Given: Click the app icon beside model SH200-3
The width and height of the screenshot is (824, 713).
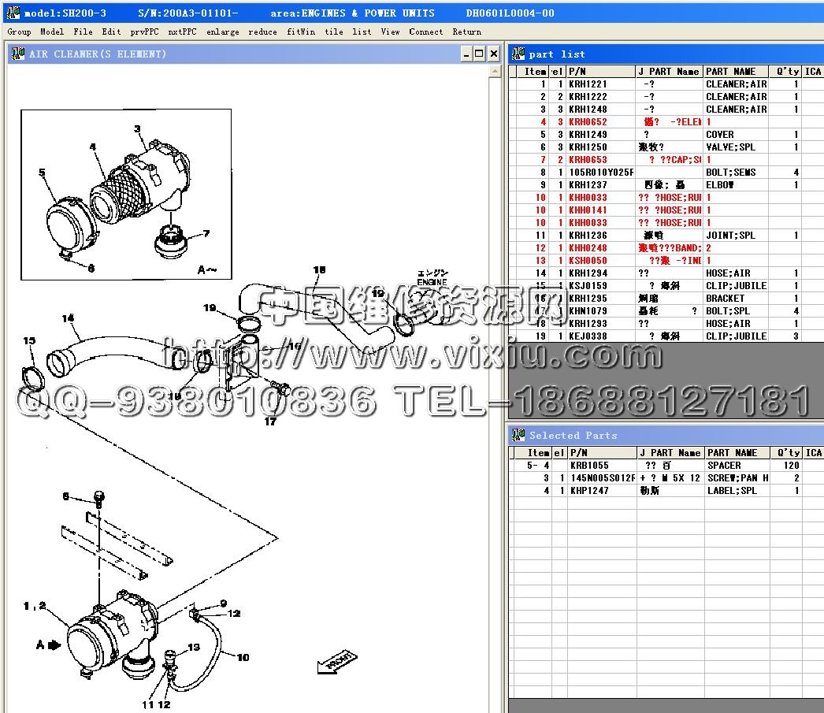Looking at the screenshot, I should pyautogui.click(x=13, y=13).
